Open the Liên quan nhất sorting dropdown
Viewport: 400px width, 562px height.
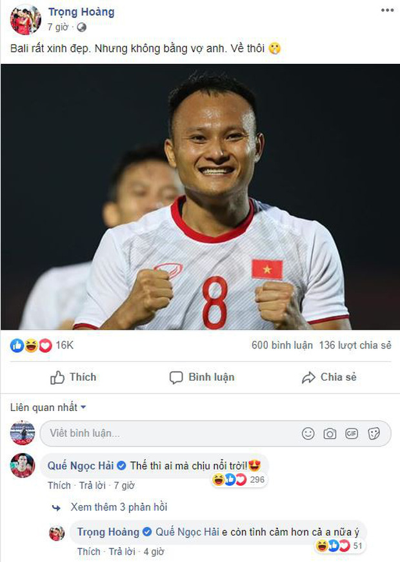tap(48, 407)
